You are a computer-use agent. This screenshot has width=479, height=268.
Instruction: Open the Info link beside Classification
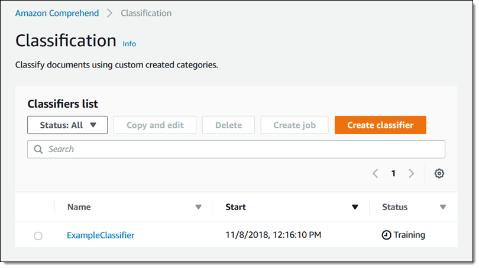click(x=129, y=44)
